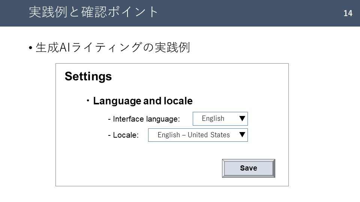Click the dash before Interface language
This screenshot has height=202, width=360.
(x=109, y=119)
